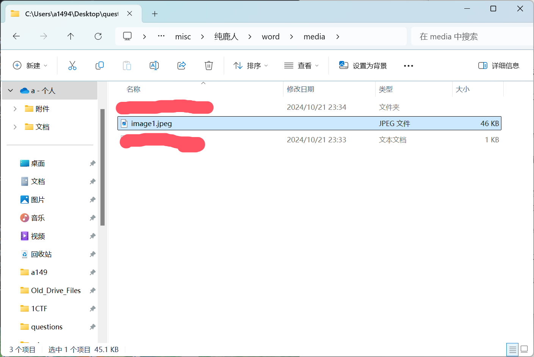
Task: Expand chevron after misc in breadcrumb
Action: (x=203, y=36)
